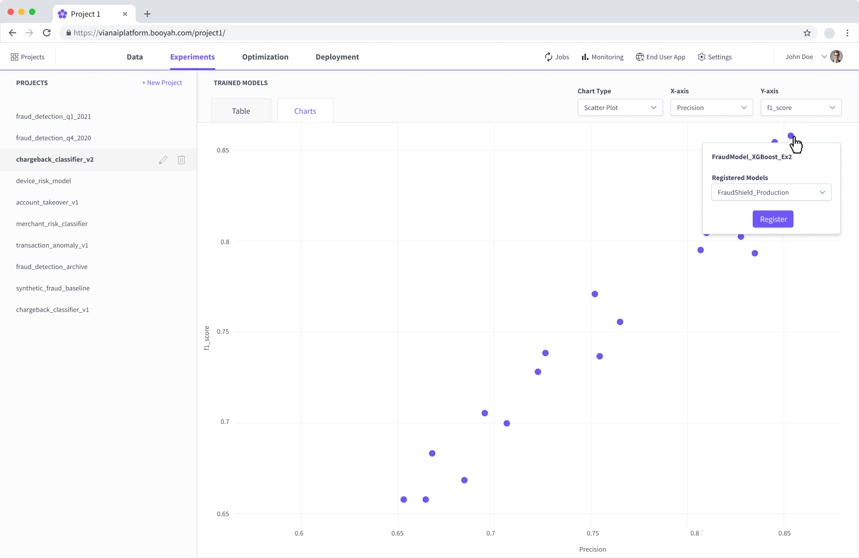The width and height of the screenshot is (859, 558).
Task: Open the Monitoring link
Action: [607, 57]
